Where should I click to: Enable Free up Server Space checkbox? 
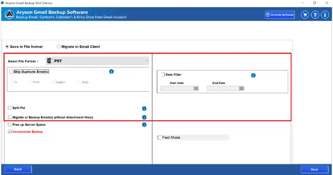point(10,125)
